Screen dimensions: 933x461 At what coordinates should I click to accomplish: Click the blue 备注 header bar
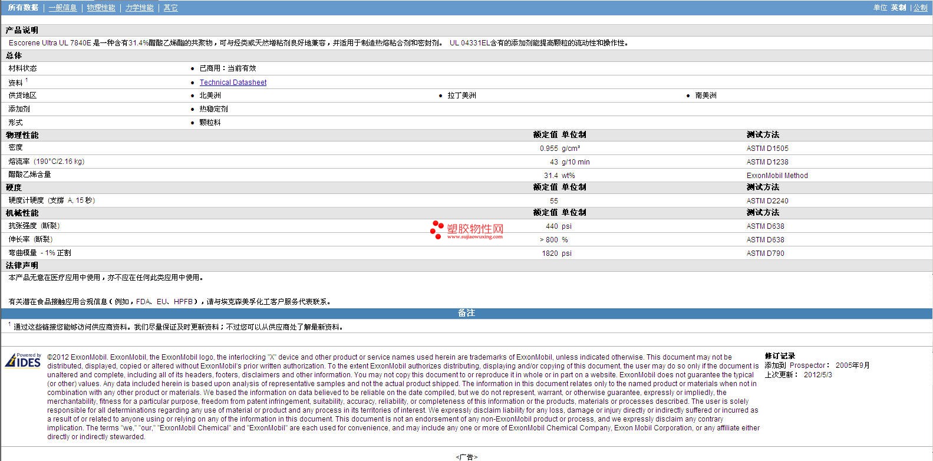click(466, 313)
